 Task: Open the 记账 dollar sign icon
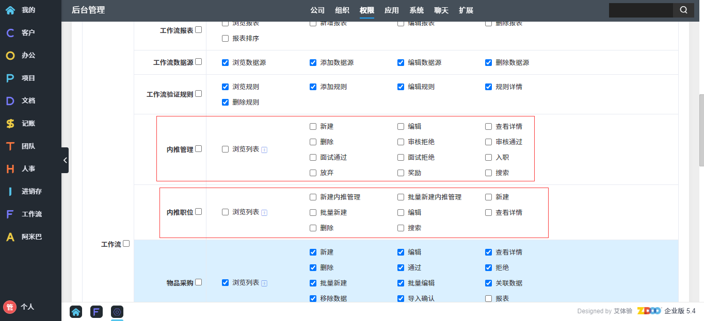click(x=10, y=124)
